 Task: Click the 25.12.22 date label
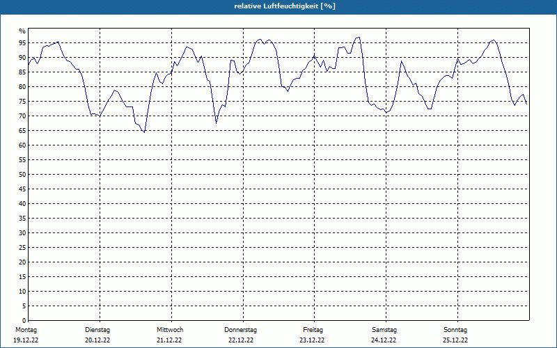(x=455, y=340)
